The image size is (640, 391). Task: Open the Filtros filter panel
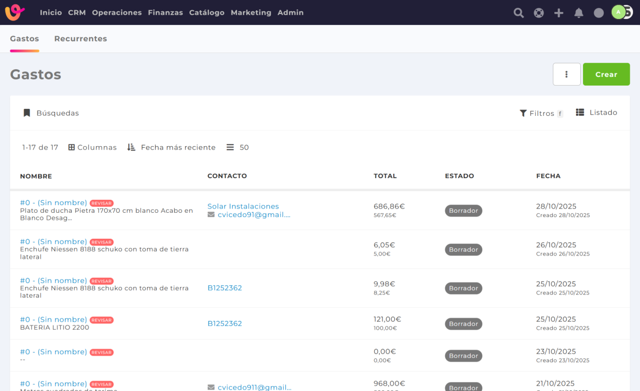(540, 113)
